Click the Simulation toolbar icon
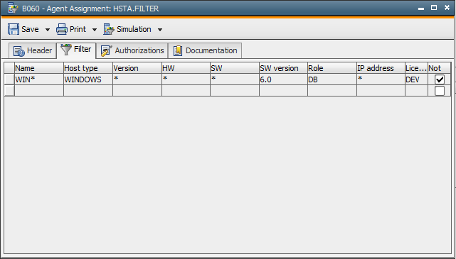The image size is (456, 259). 109,29
